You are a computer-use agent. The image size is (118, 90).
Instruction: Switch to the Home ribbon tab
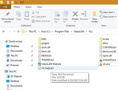[x=17, y=7]
